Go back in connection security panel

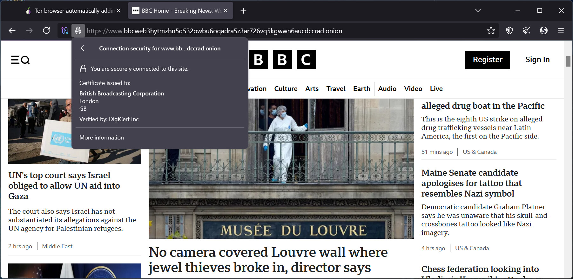(83, 48)
